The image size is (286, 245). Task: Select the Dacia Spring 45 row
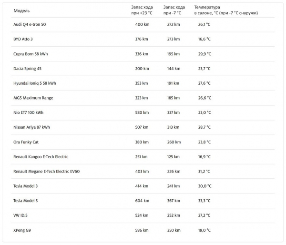tap(143, 69)
